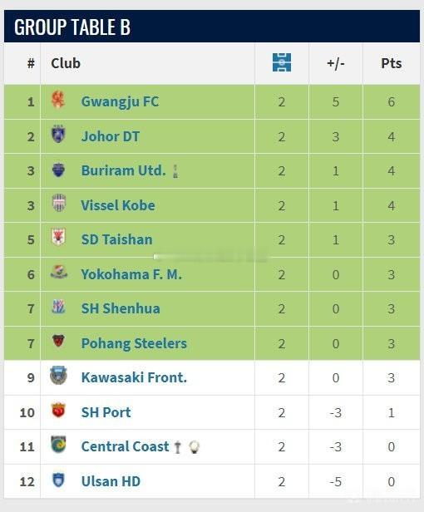This screenshot has width=424, height=512.
Task: Click the Yokohama F. M. club crest
Action: [x=59, y=272]
